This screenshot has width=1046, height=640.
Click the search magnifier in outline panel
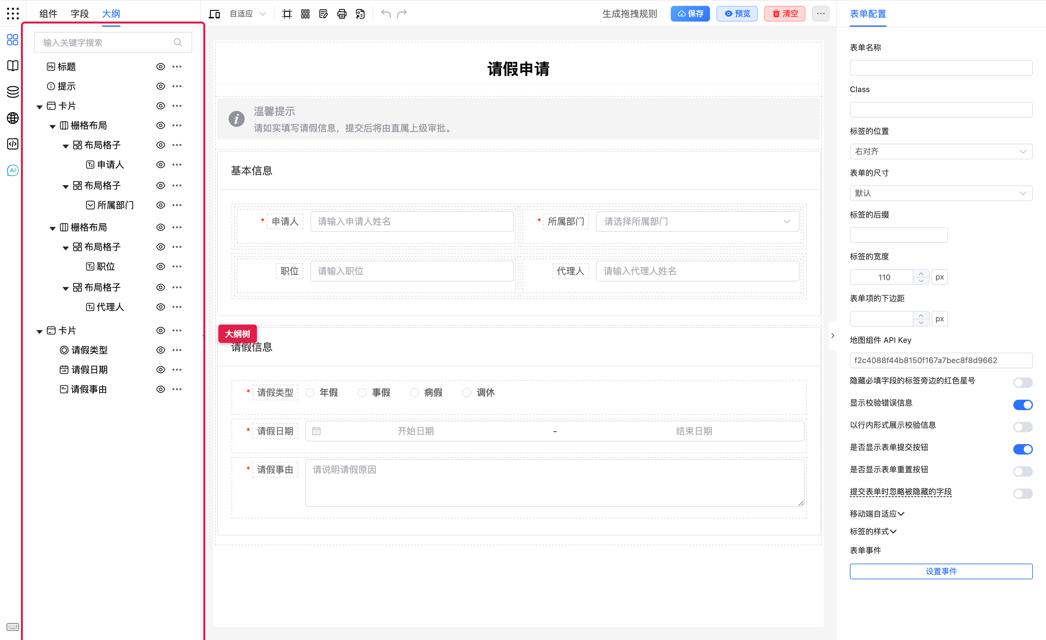click(178, 42)
